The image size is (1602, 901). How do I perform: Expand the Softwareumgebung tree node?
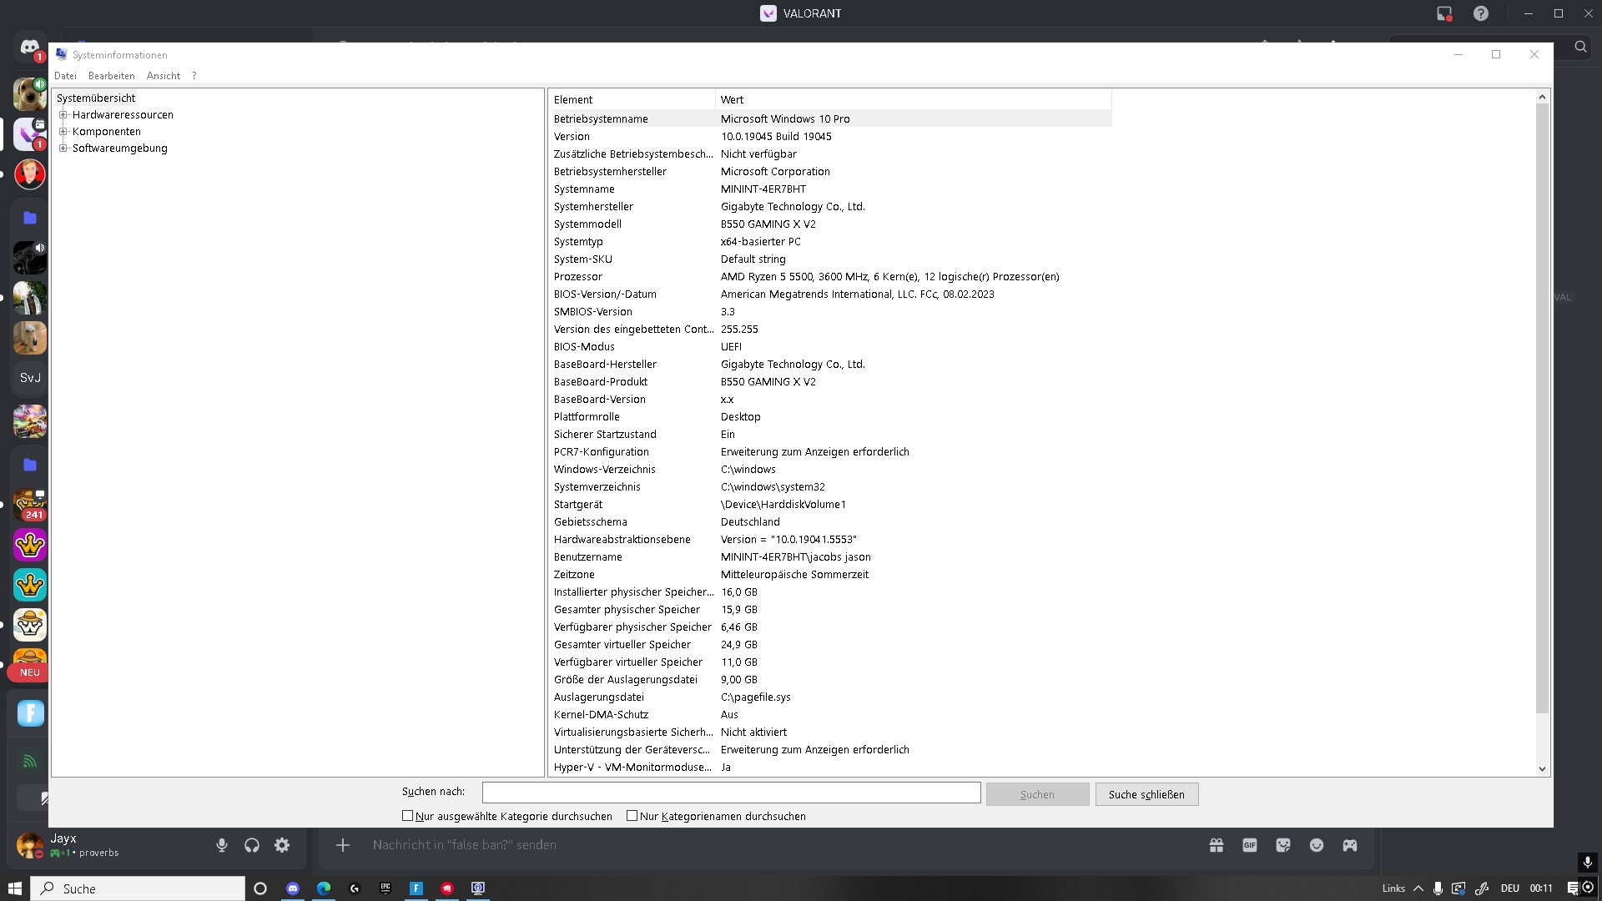[x=63, y=148]
